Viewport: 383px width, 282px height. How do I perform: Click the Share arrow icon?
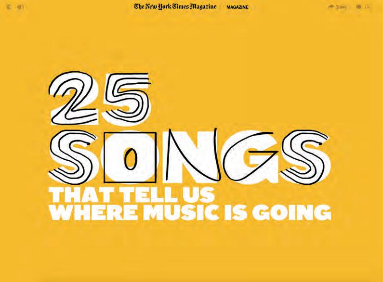click(x=331, y=7)
